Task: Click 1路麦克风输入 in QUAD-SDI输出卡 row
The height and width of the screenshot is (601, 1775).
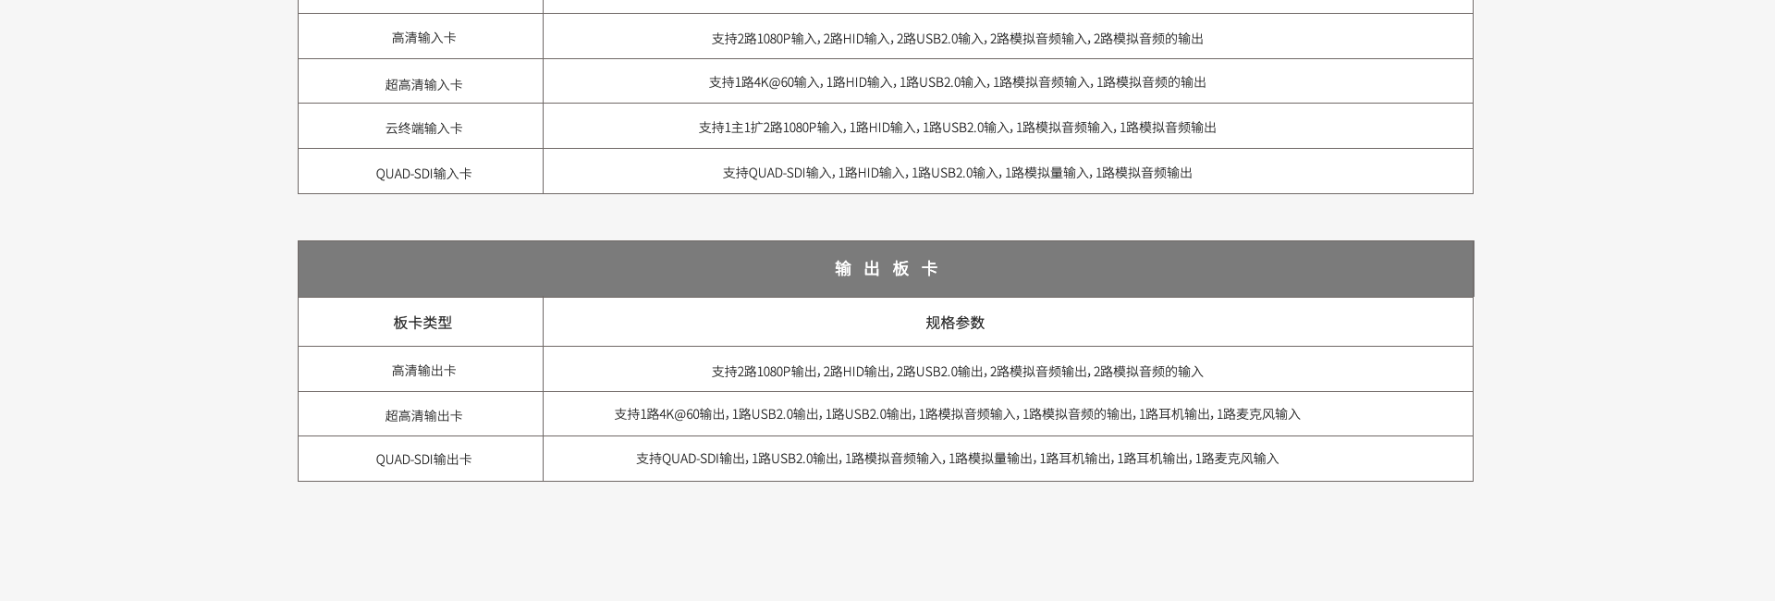Action: pyautogui.click(x=1237, y=459)
